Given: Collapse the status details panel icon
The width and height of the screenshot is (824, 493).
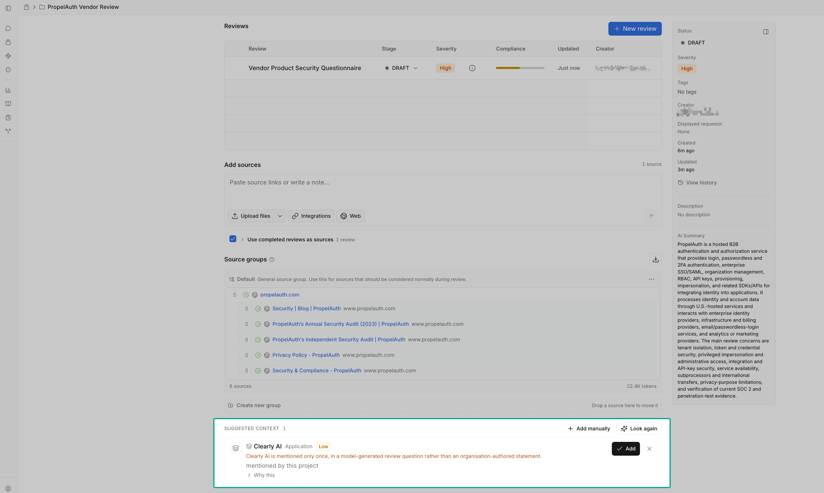Looking at the screenshot, I should pyautogui.click(x=765, y=32).
